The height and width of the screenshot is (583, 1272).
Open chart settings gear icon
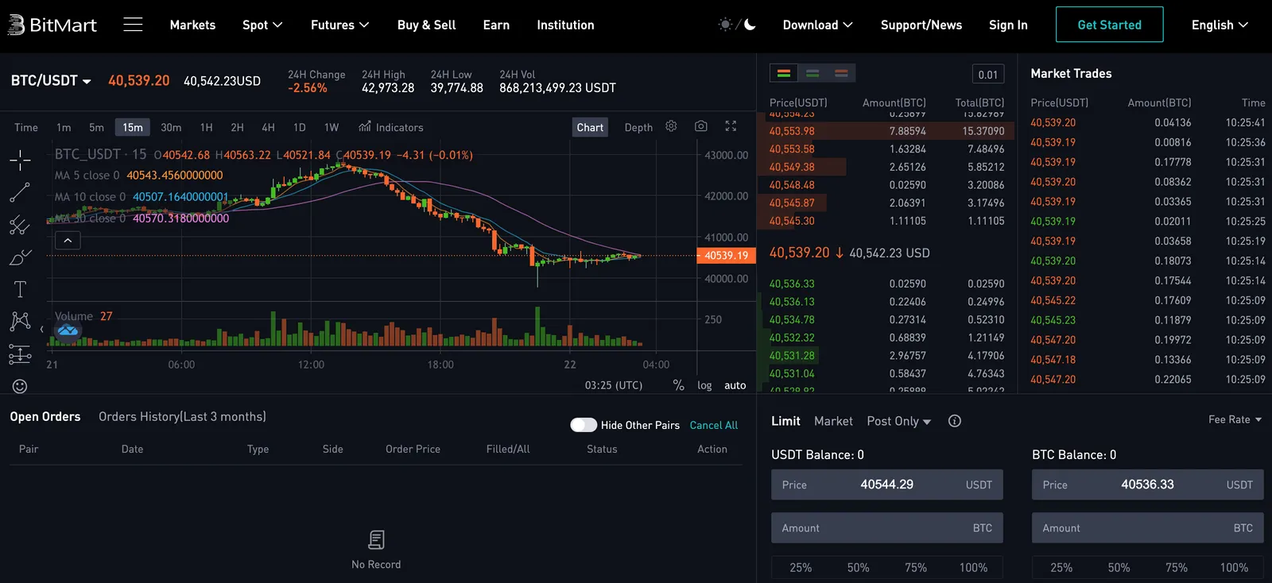(671, 126)
